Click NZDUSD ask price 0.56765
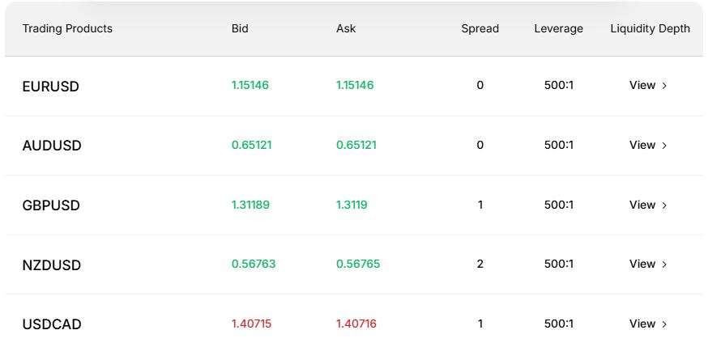 pos(358,264)
